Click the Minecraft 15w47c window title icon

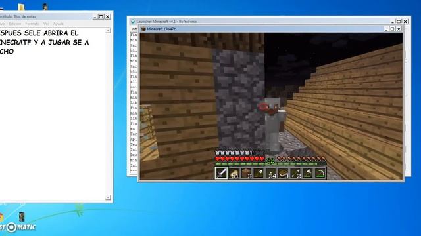(143, 29)
